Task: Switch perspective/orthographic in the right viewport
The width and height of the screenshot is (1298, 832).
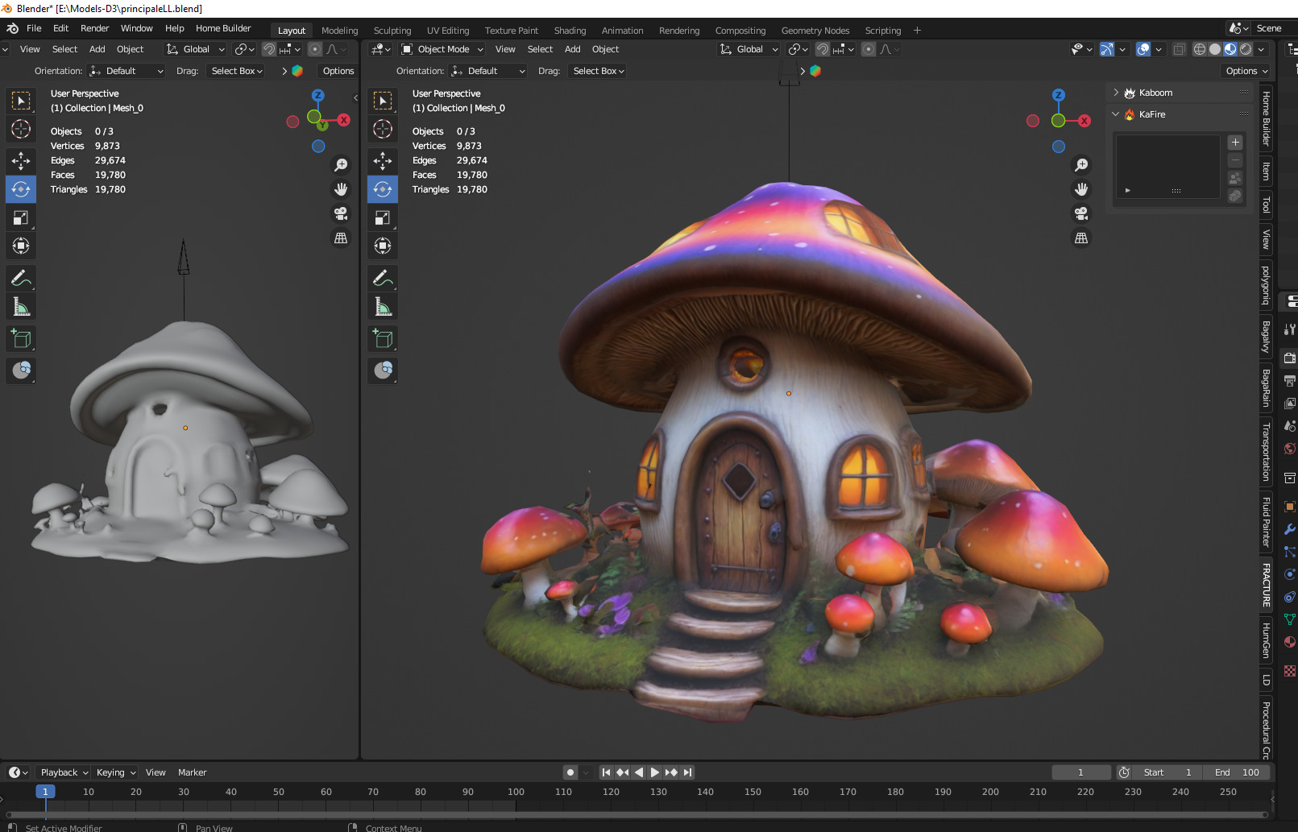Action: click(1081, 238)
